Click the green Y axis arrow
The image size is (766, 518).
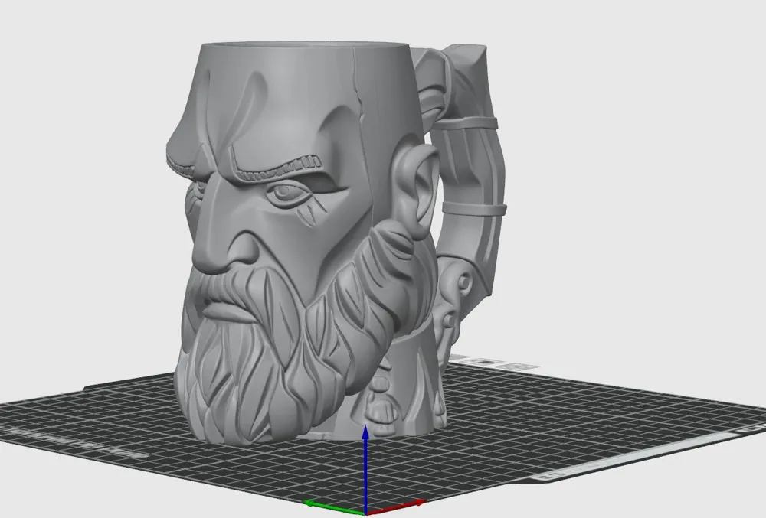click(334, 507)
